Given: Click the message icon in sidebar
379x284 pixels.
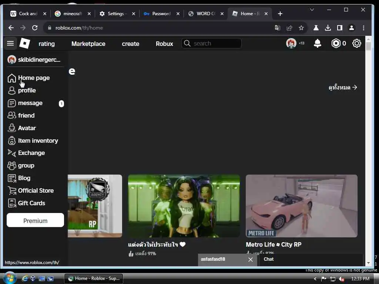Looking at the screenshot, I should pyautogui.click(x=11, y=103).
